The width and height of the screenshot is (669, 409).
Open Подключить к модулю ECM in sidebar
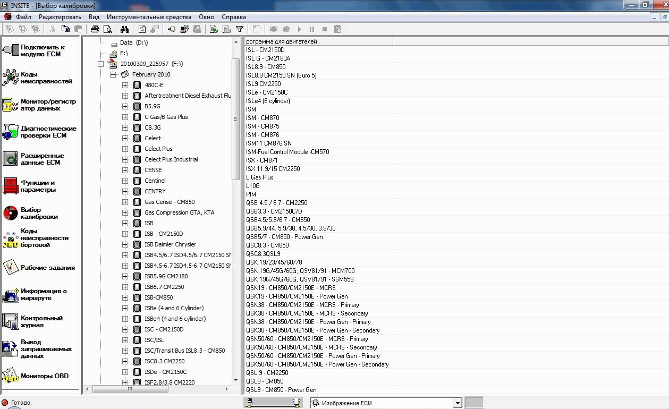[x=41, y=50]
